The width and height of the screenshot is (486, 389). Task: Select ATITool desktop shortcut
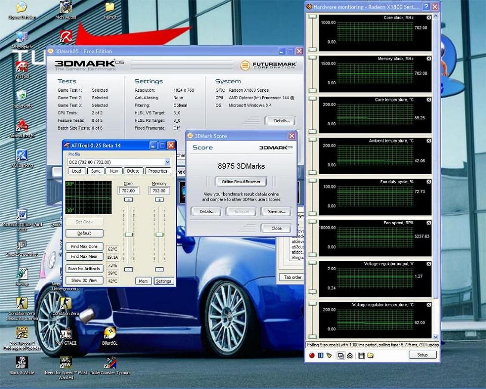point(22,70)
